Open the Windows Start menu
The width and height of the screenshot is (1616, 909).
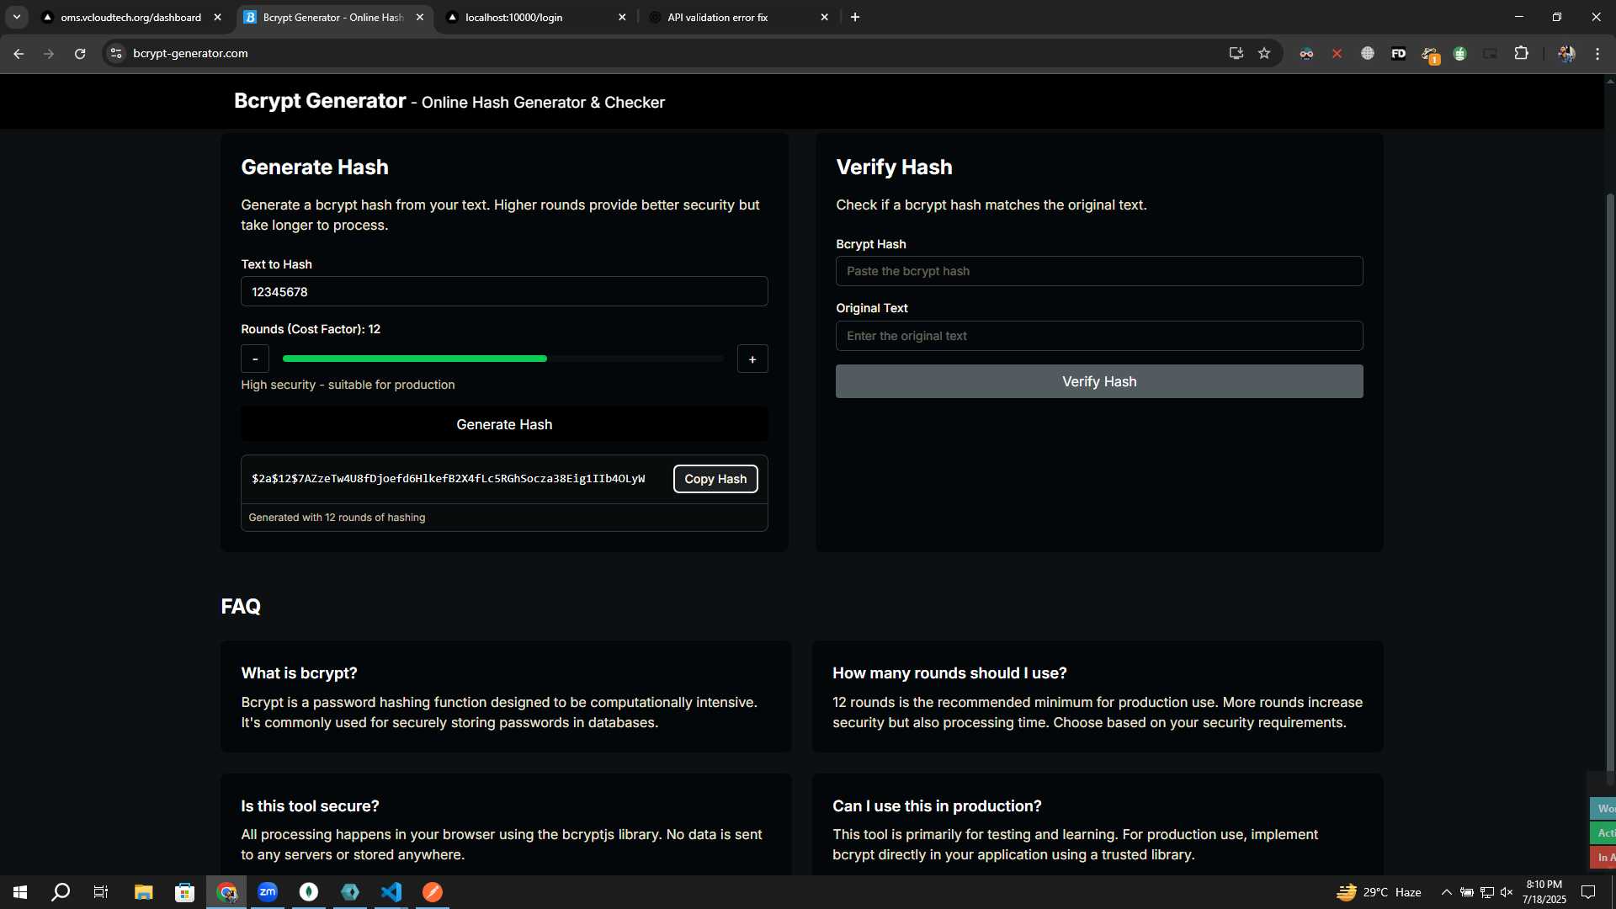coord(20,892)
